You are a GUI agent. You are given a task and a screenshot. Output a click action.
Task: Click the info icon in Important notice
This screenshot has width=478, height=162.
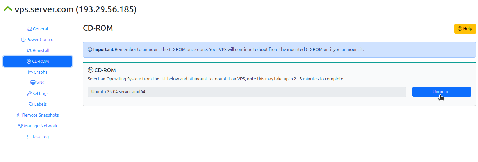90,50
